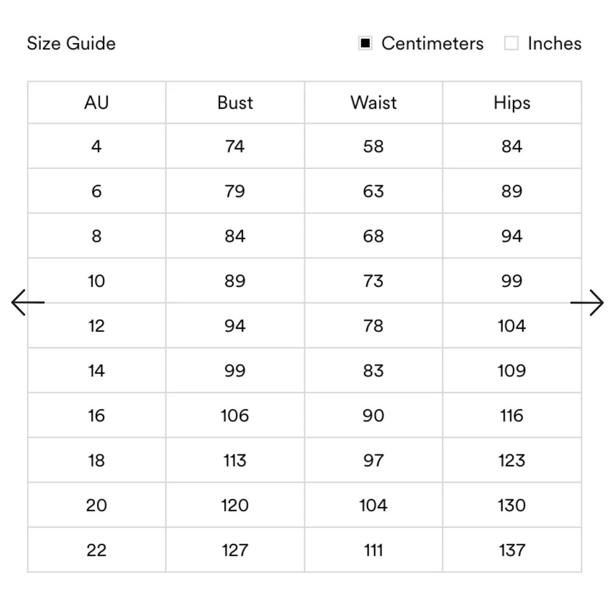615x594 pixels.
Task: Click bust value 120 for size 20
Action: point(235,505)
